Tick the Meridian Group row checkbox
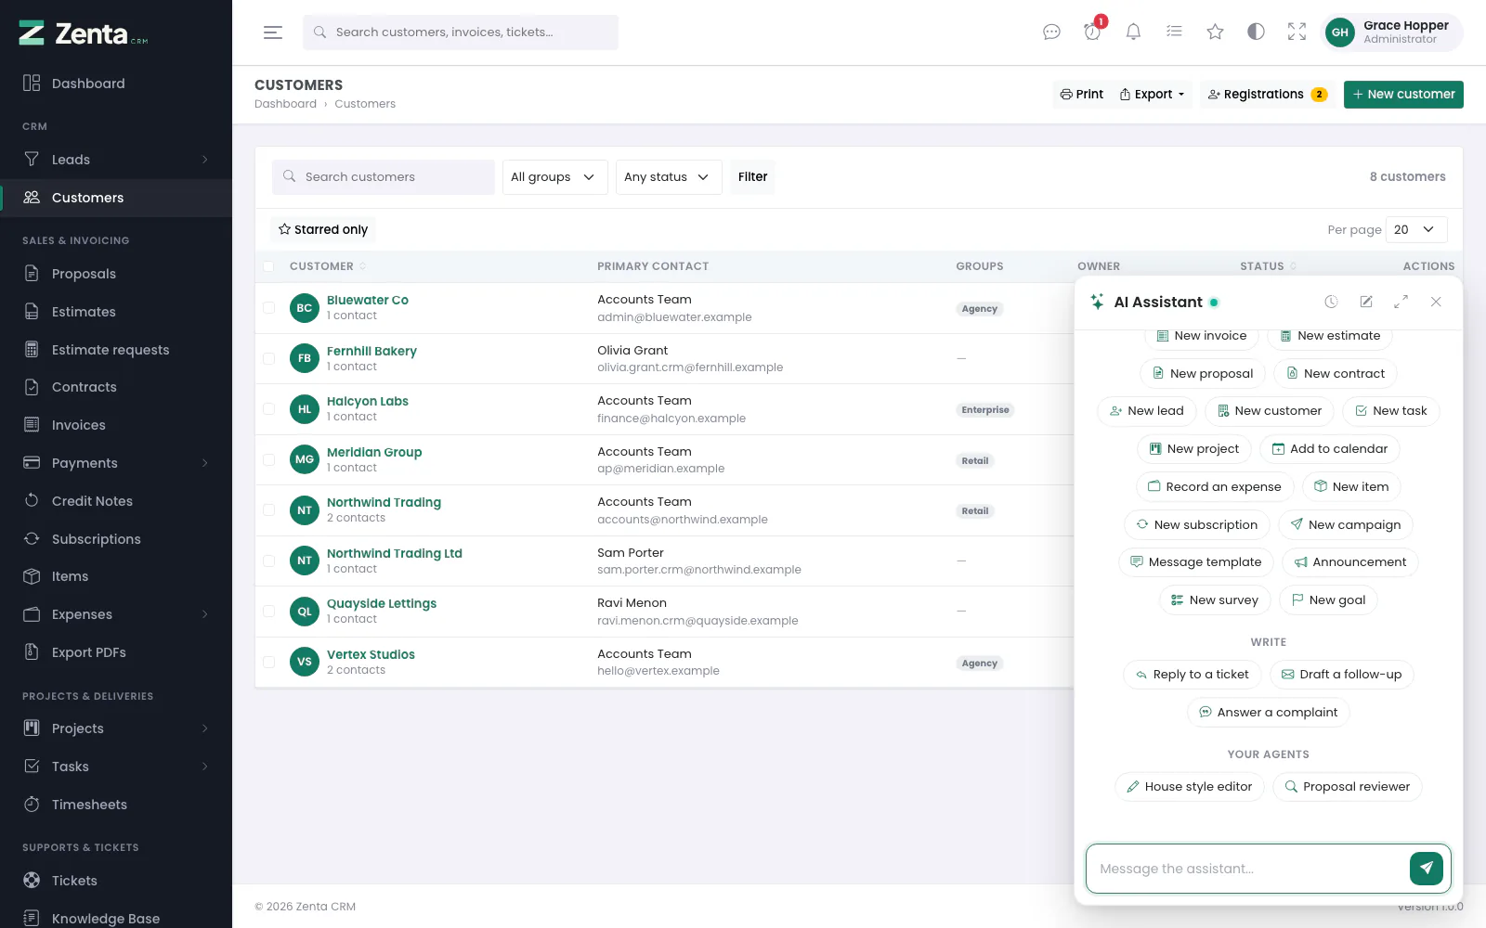 click(268, 459)
